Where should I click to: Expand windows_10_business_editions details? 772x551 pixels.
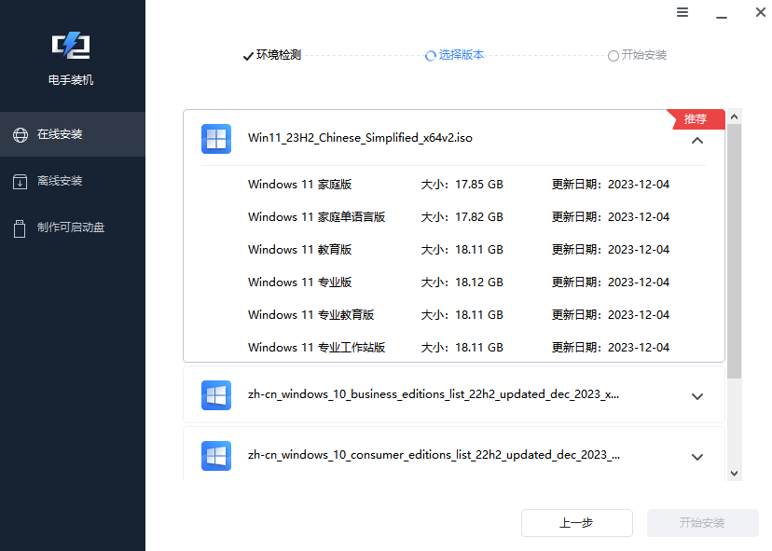[x=696, y=396]
